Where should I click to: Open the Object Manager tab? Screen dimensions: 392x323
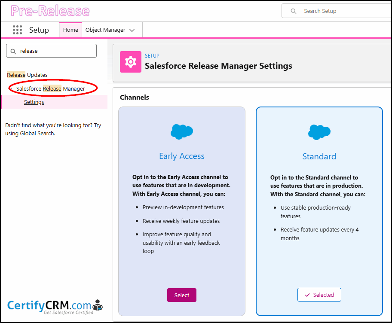[105, 30]
